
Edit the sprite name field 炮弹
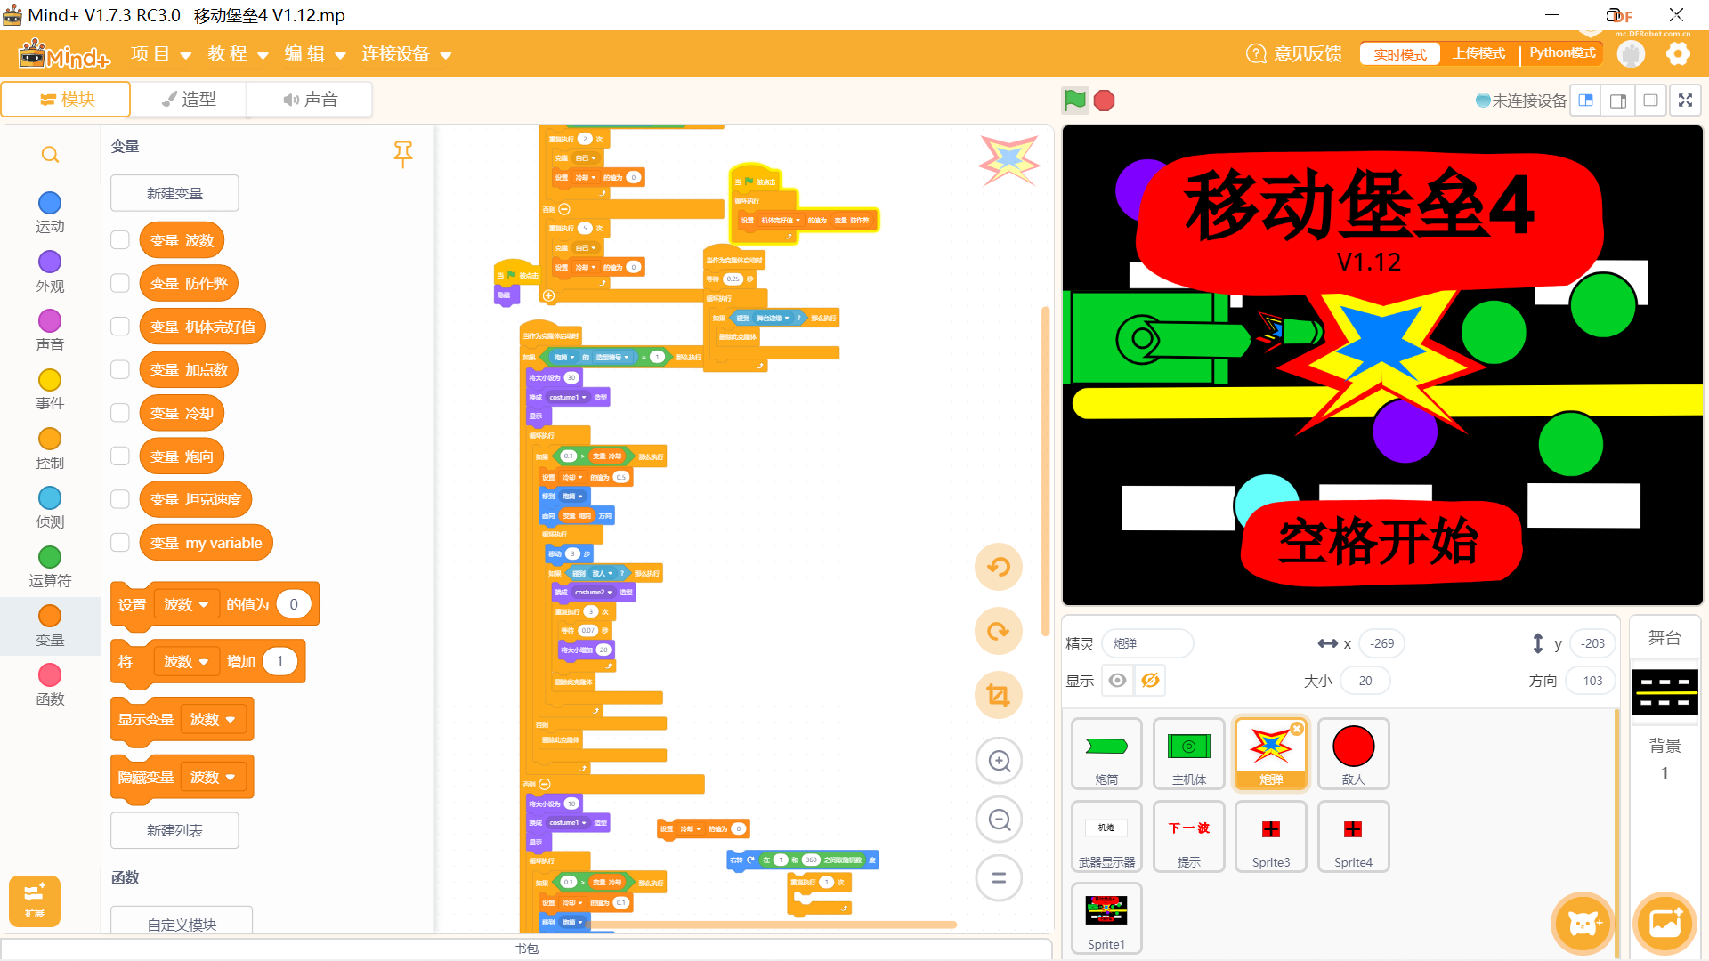click(x=1147, y=643)
